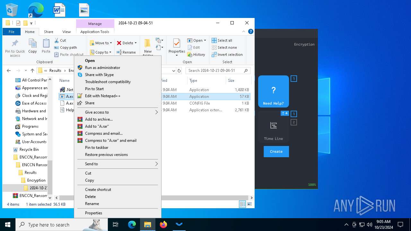
Task: Expand the Move to dropdown
Action: click(x=111, y=43)
